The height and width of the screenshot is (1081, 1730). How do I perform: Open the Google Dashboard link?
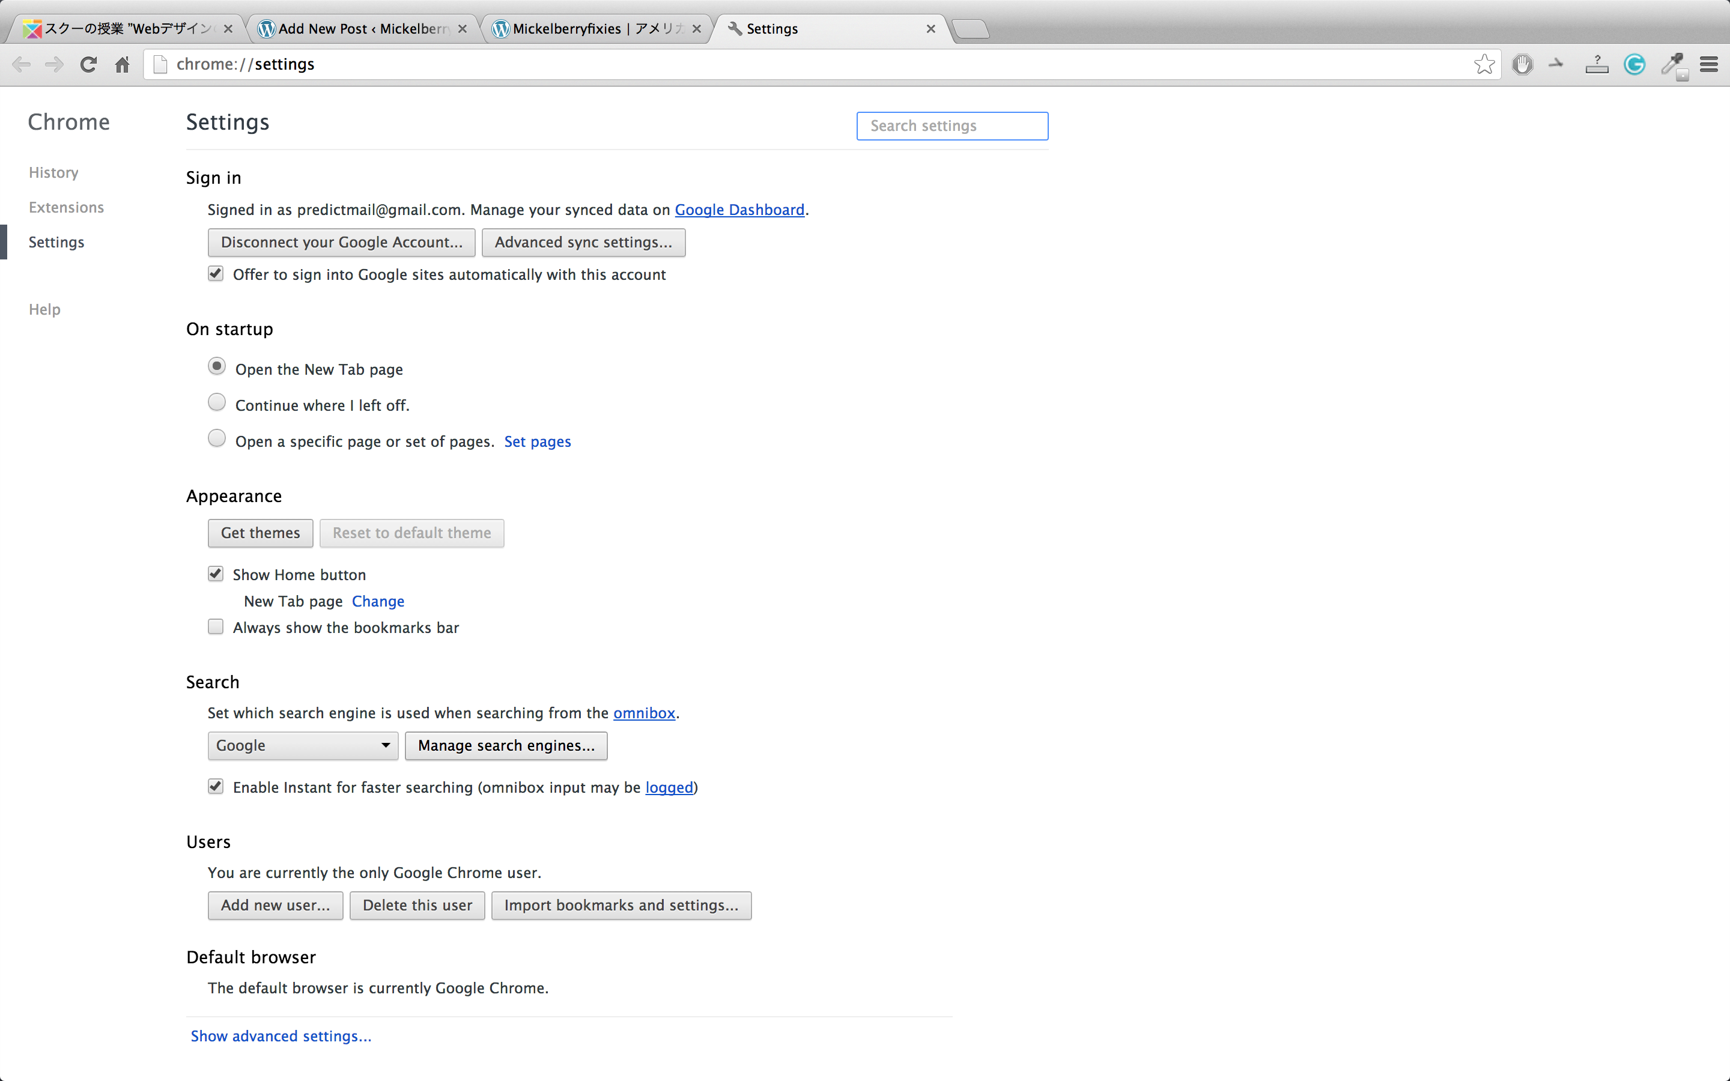(x=739, y=210)
